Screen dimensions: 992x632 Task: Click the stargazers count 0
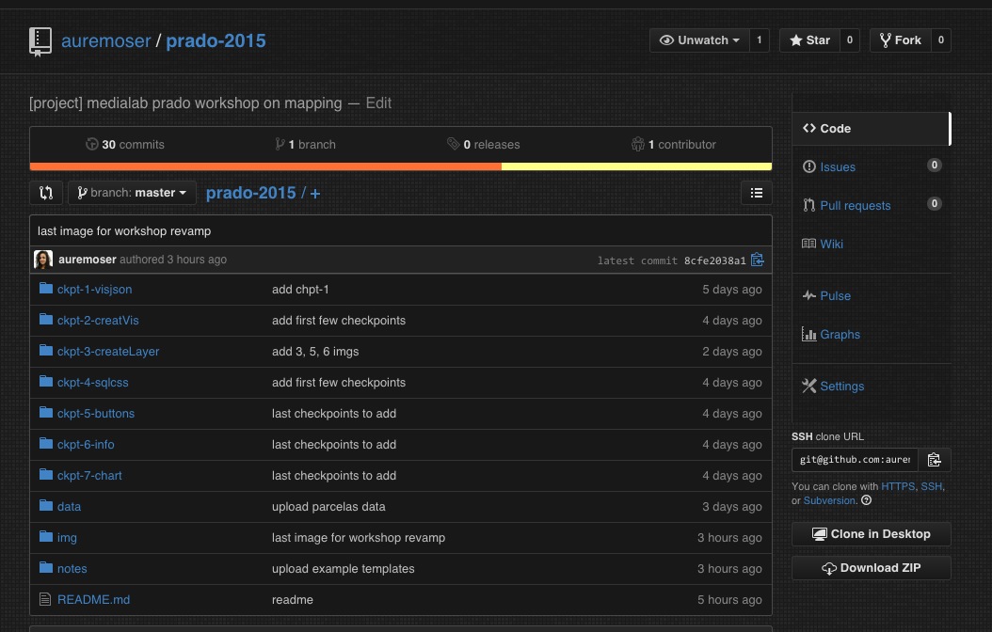pos(850,40)
